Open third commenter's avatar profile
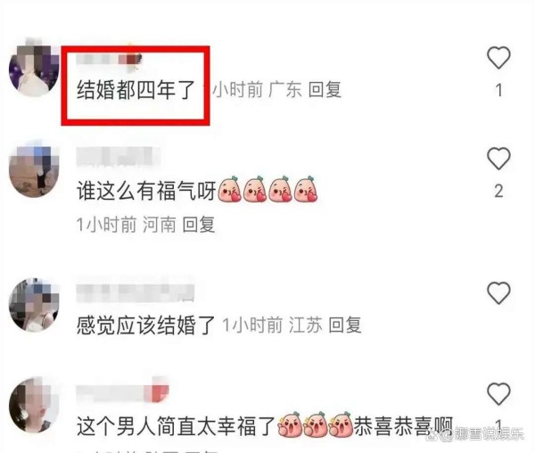The height and width of the screenshot is (453, 535). 34,304
